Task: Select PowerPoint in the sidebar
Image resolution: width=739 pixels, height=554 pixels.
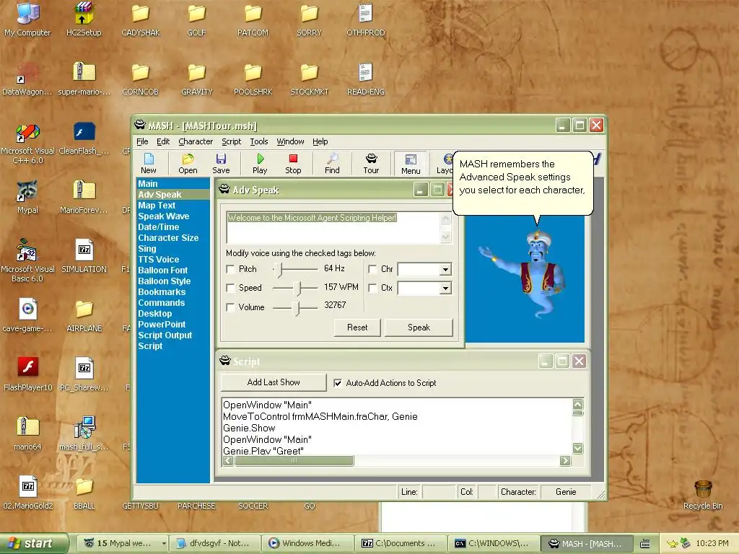Action: (x=162, y=325)
